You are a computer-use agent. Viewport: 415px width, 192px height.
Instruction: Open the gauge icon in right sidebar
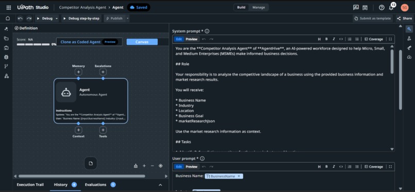coord(409,57)
